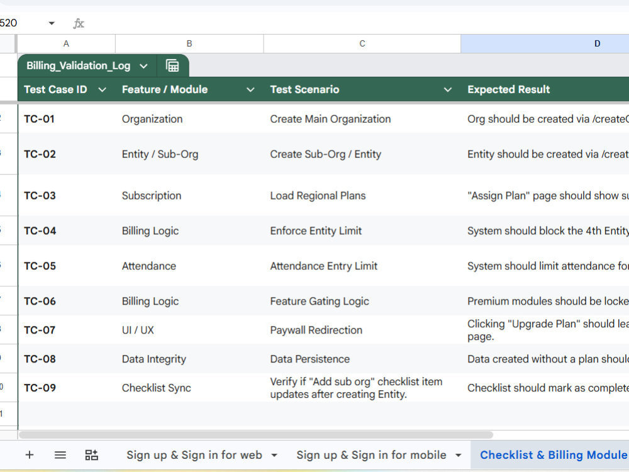
Task: Open Billing_Validation_Log table name dropdown
Action: (143, 66)
